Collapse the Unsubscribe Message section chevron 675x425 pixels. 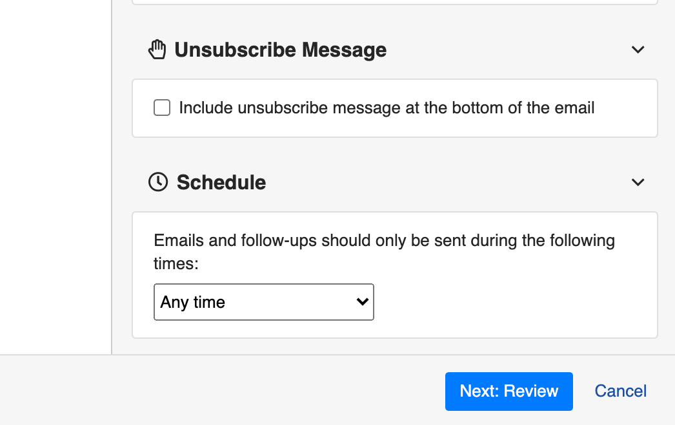point(638,50)
